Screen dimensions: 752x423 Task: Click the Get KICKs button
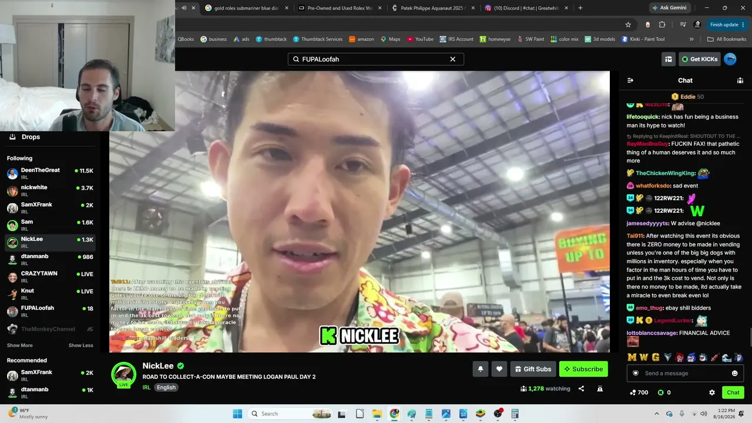(700, 59)
